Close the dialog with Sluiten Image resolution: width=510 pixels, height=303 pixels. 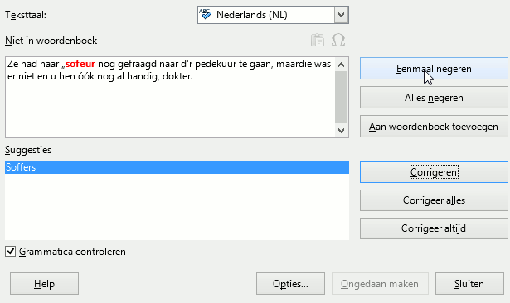pos(469,284)
